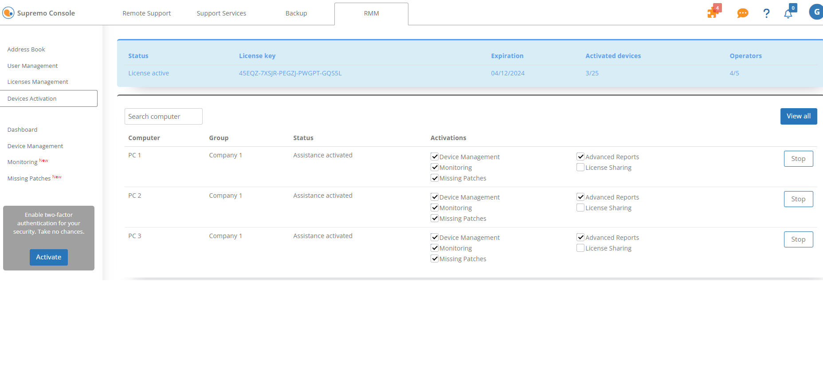Click the PC 1 computer name
823x372 pixels.
tap(134, 155)
